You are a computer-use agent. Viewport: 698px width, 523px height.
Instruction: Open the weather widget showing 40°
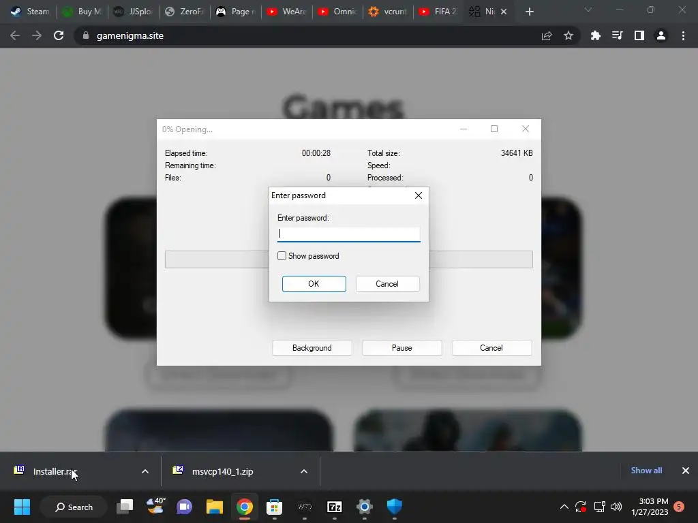tap(155, 507)
